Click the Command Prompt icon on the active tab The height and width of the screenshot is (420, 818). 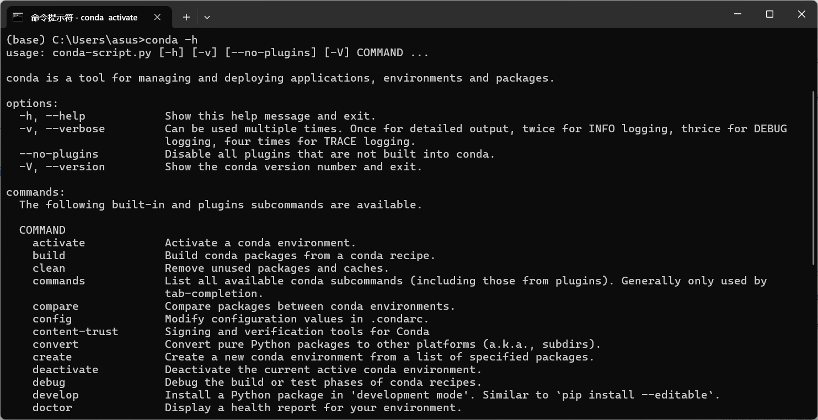(x=18, y=17)
